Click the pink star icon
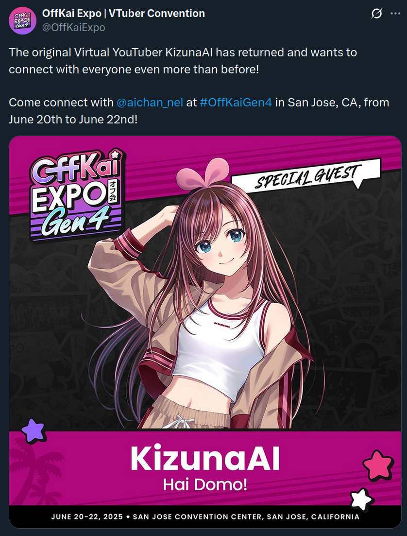The image size is (407, 536). 378,465
